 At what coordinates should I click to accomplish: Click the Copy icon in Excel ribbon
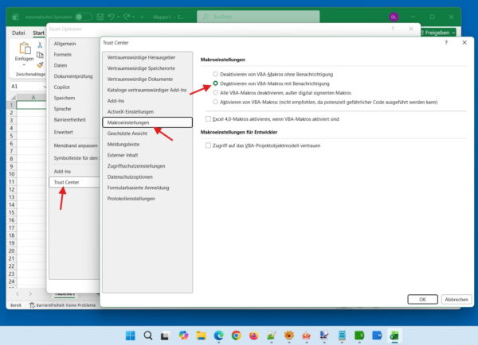click(x=40, y=55)
